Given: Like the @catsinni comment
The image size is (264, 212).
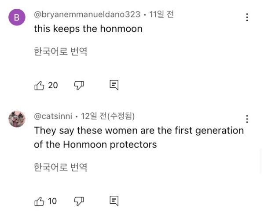Looking at the screenshot, I should pos(39,201).
